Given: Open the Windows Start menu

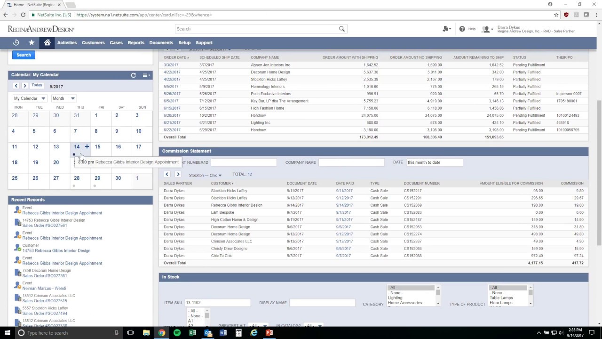Looking at the screenshot, I should click(8, 333).
